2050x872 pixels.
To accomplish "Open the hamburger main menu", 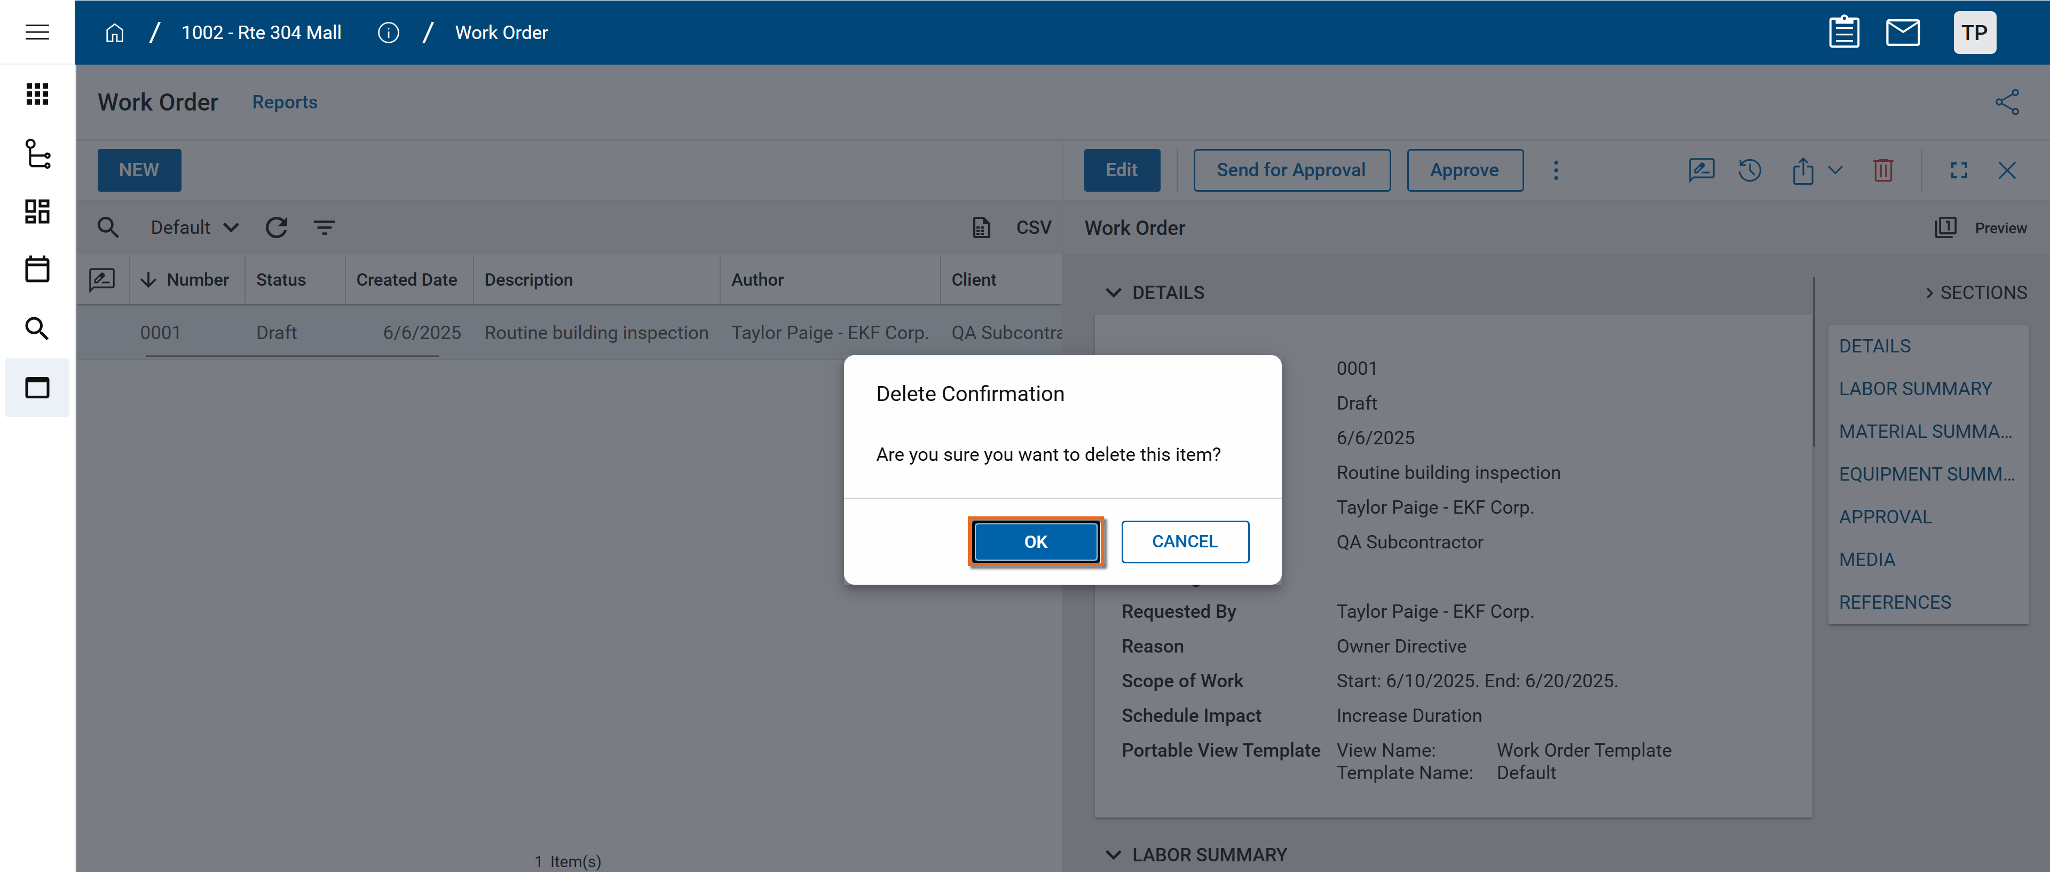I will 37,33.
